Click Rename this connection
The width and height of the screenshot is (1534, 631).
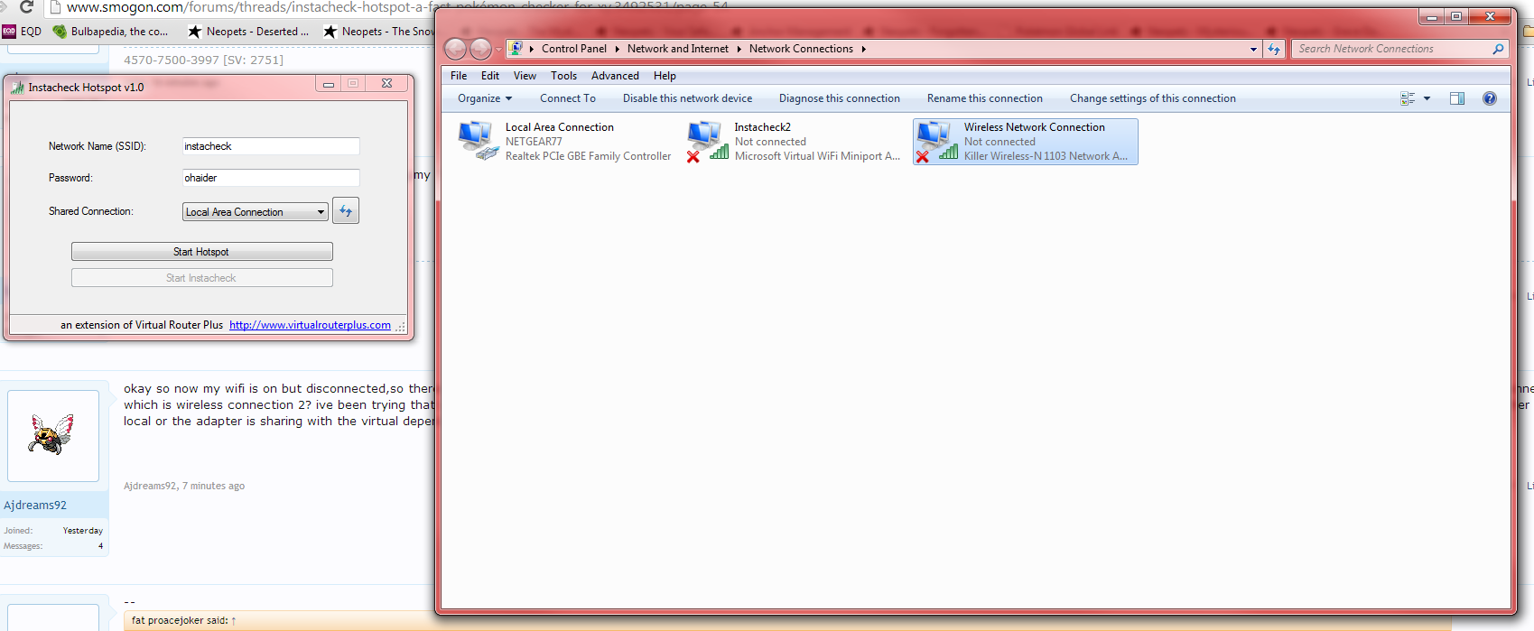point(985,98)
